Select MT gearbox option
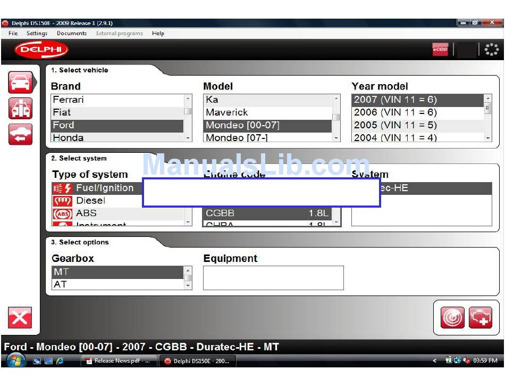The width and height of the screenshot is (505, 386). 117,272
